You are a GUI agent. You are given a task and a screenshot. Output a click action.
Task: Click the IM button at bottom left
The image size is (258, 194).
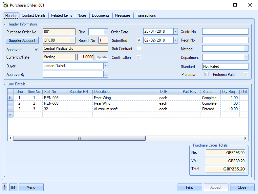pyautogui.click(x=13, y=187)
